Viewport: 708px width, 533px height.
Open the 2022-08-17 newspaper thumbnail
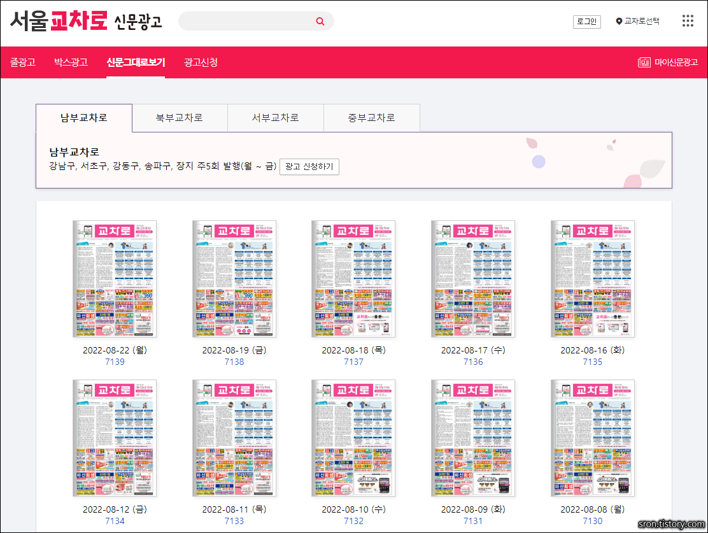point(473,279)
